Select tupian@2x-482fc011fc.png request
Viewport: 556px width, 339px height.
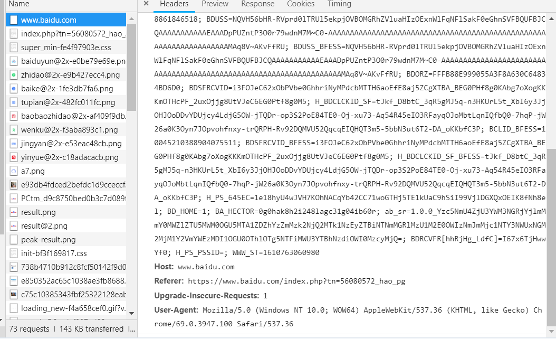click(66, 102)
